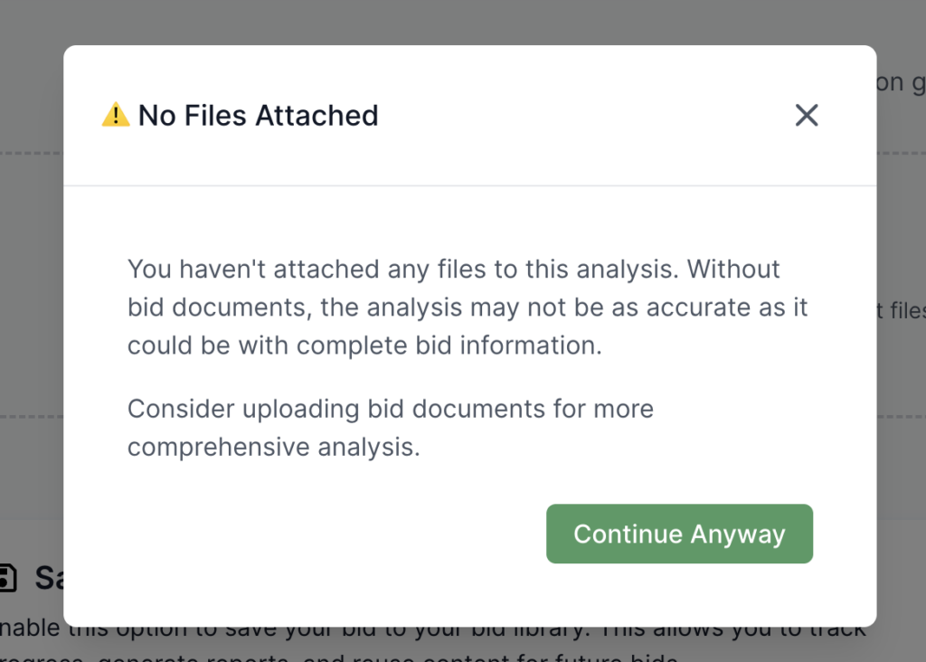Screen dimensions: 926x662
Task: Click the cut-off "on g" background text
Action: coord(901,83)
